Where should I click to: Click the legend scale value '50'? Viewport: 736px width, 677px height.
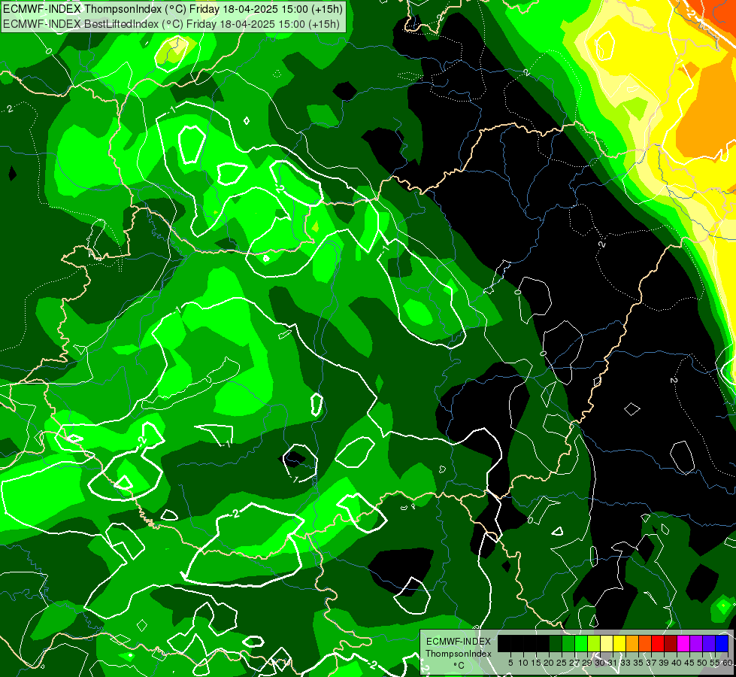click(703, 663)
